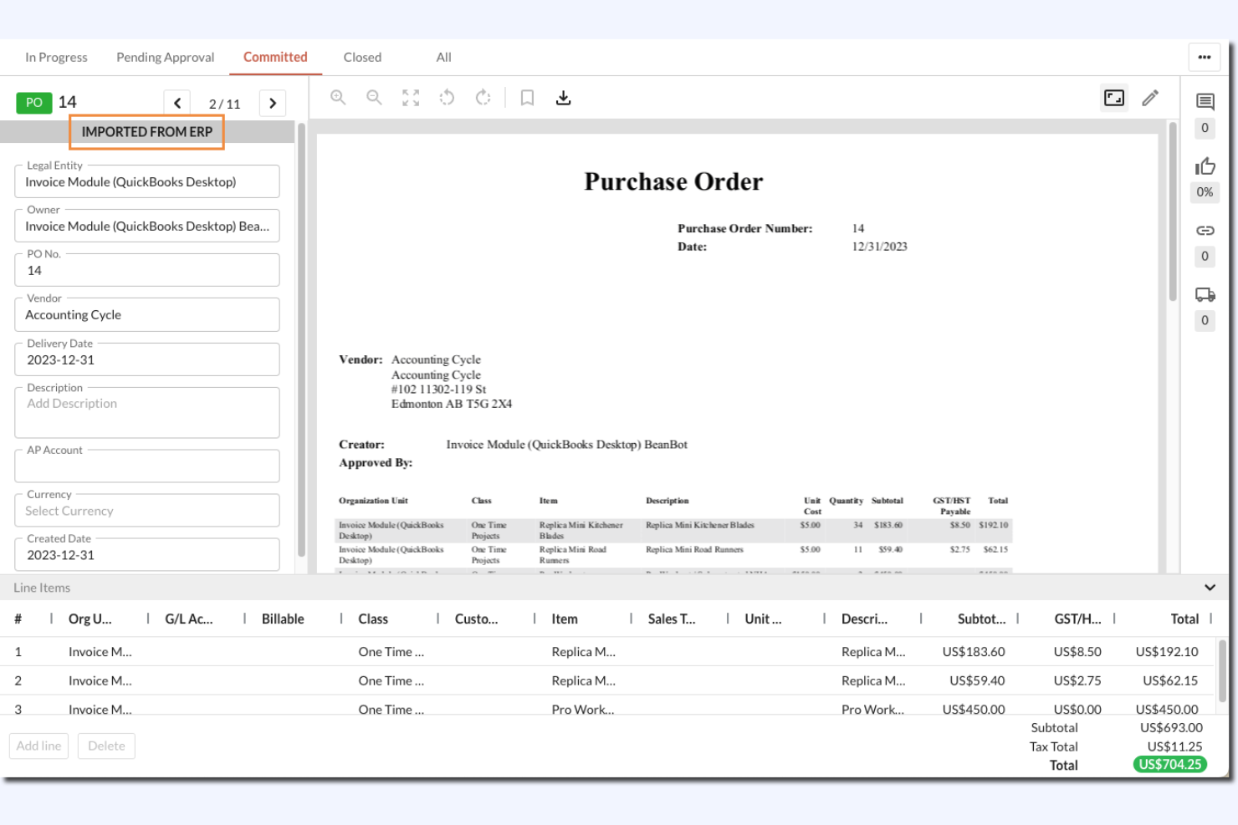The width and height of the screenshot is (1238, 825).
Task: Toggle fit-to-width display mode
Action: point(1113,98)
